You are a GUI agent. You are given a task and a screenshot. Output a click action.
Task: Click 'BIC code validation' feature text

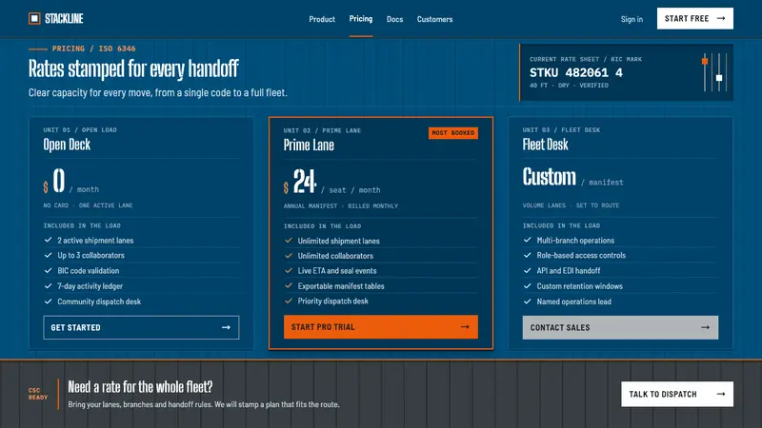coord(88,271)
